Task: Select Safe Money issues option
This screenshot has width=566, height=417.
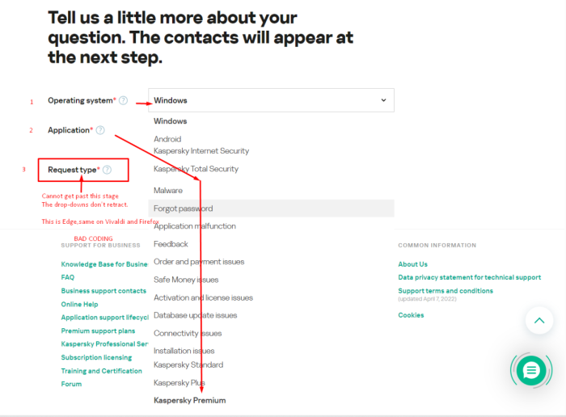Action: coord(186,280)
